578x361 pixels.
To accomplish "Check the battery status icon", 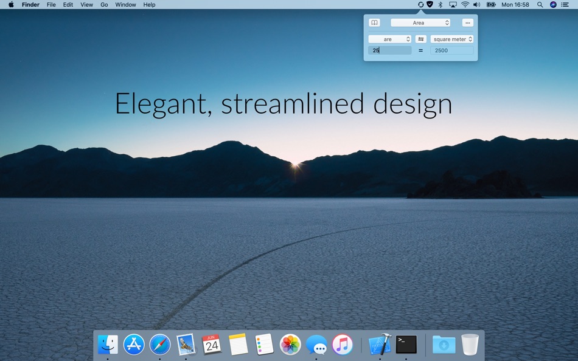I will tap(491, 5).
